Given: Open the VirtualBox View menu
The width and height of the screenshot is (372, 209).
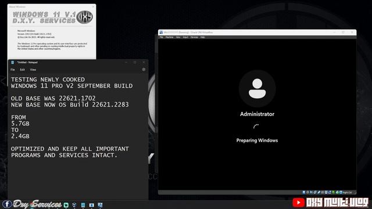Looking at the screenshot, I should [x=178, y=37].
